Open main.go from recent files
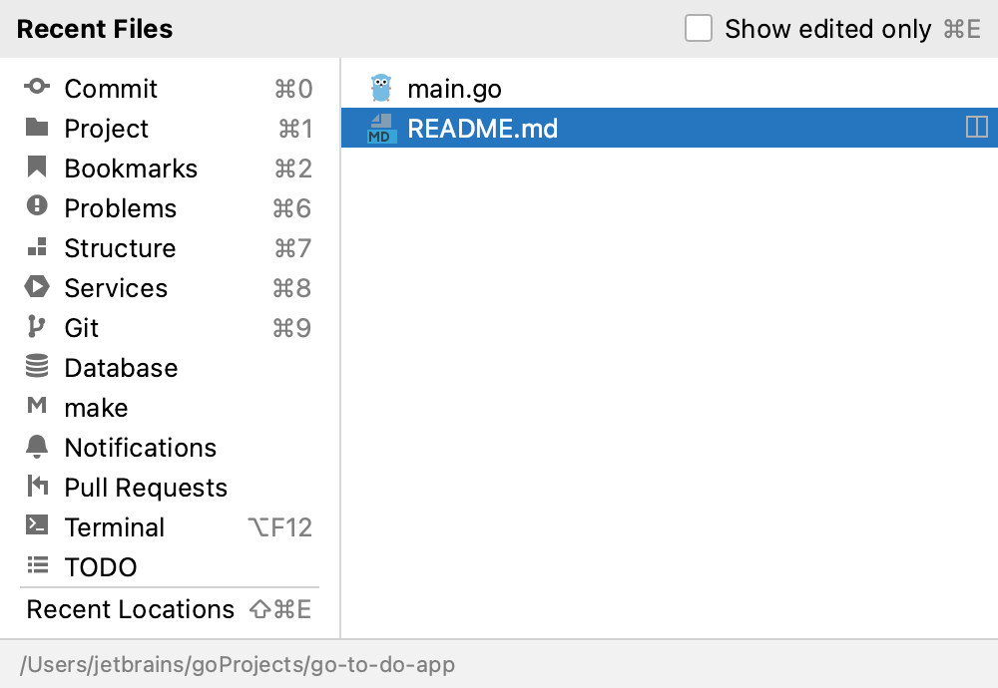This screenshot has width=998, height=688. tap(454, 89)
